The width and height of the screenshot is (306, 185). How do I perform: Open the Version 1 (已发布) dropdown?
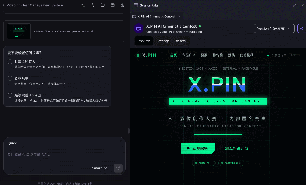(274, 29)
